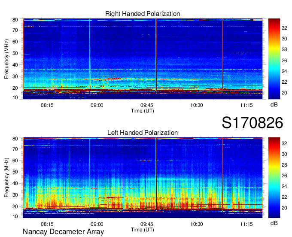The height and width of the screenshot is (237, 292).
Task: Click 09:00 tick of Left Handed plot
Action: click(97, 224)
